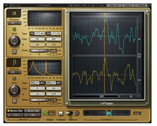Open help with the question mark button
Viewport: 157px width, 126px height.
pos(149,5)
